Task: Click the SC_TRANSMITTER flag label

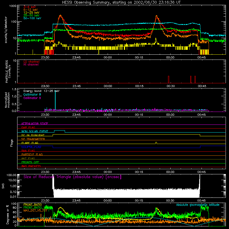Action: click(33, 139)
